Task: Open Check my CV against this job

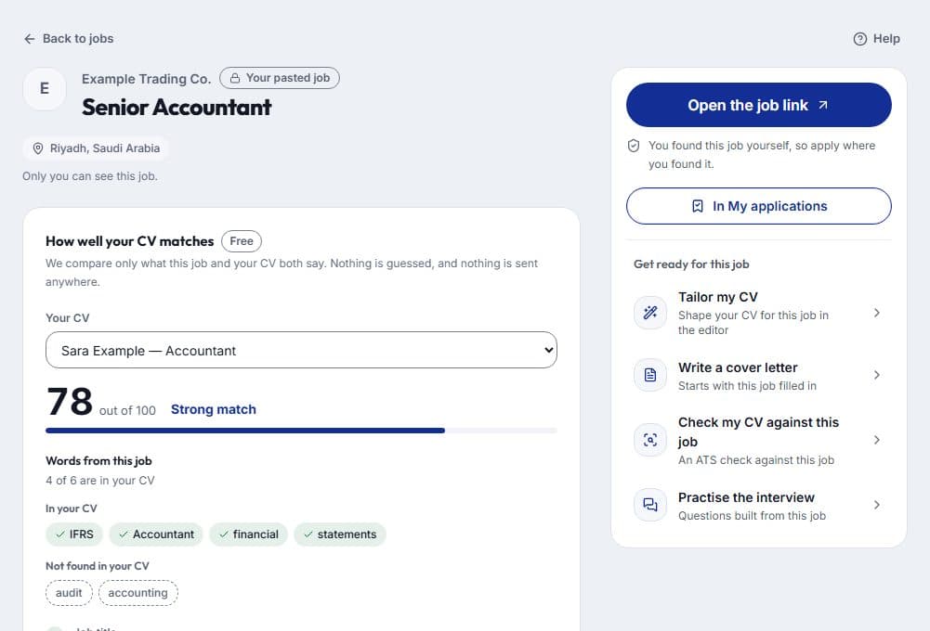Action: click(x=759, y=440)
